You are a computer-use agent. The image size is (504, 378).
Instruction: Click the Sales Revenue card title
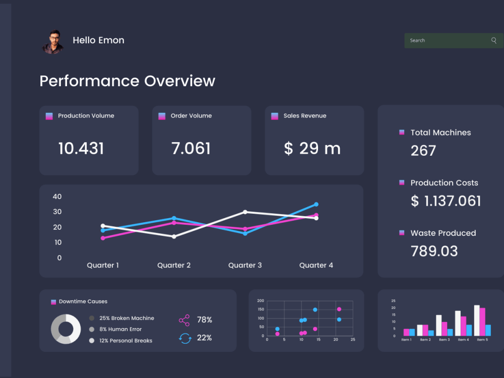[305, 116]
